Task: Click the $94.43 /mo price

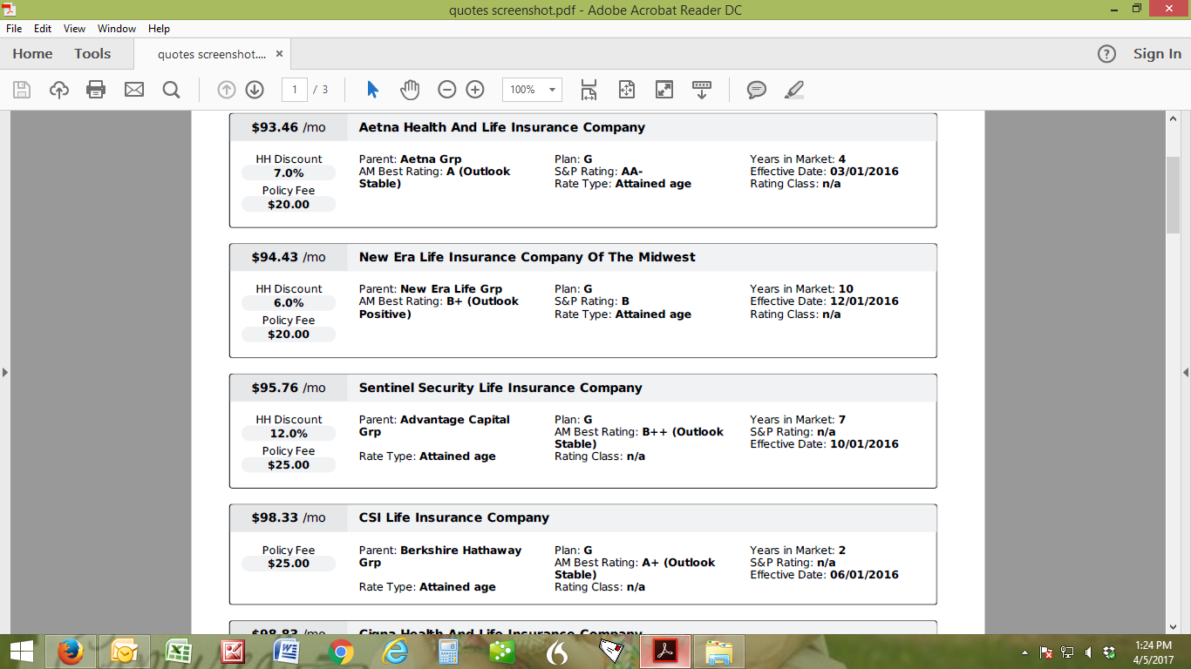Action: 289,257
